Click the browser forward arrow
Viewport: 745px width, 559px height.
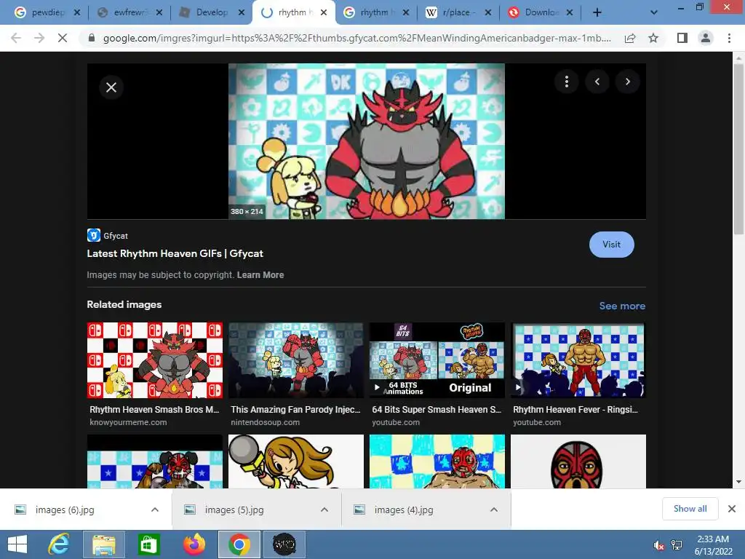coord(39,38)
